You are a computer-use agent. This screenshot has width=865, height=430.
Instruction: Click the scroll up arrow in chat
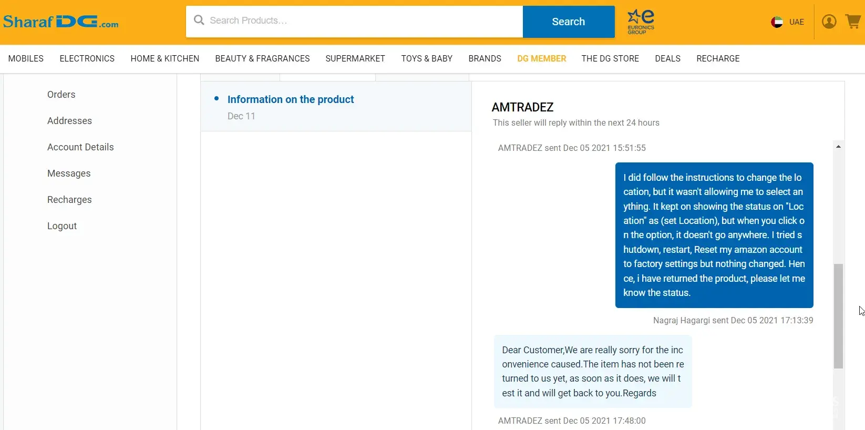click(x=838, y=147)
